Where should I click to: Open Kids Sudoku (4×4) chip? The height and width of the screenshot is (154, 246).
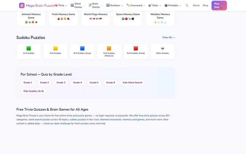coord(34,91)
